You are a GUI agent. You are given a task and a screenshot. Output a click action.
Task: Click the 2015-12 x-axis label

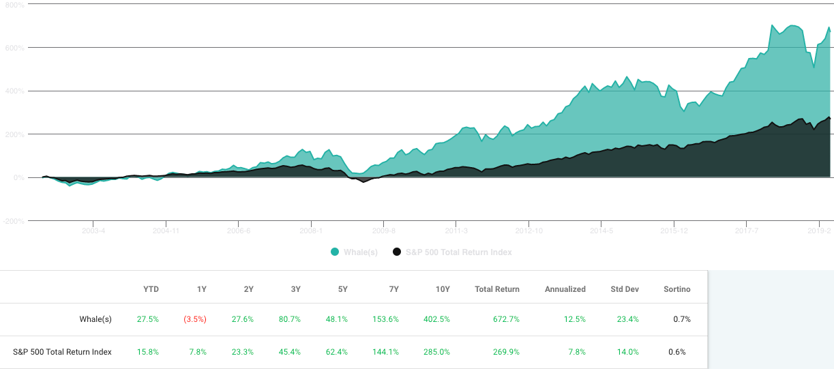click(674, 231)
